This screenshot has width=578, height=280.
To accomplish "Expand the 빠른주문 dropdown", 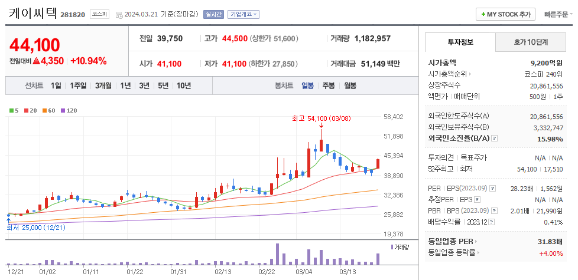I will 558,14.
